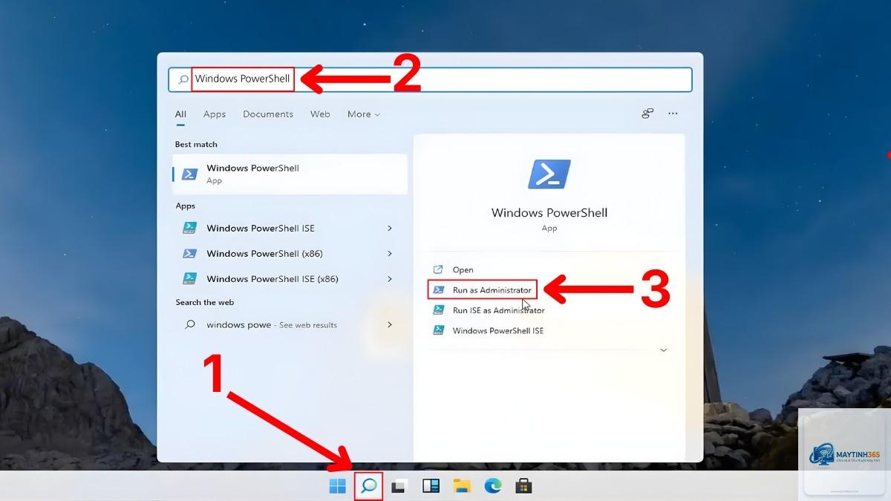Image resolution: width=891 pixels, height=501 pixels.
Task: Open the Widgets panel from taskbar
Action: click(x=431, y=486)
